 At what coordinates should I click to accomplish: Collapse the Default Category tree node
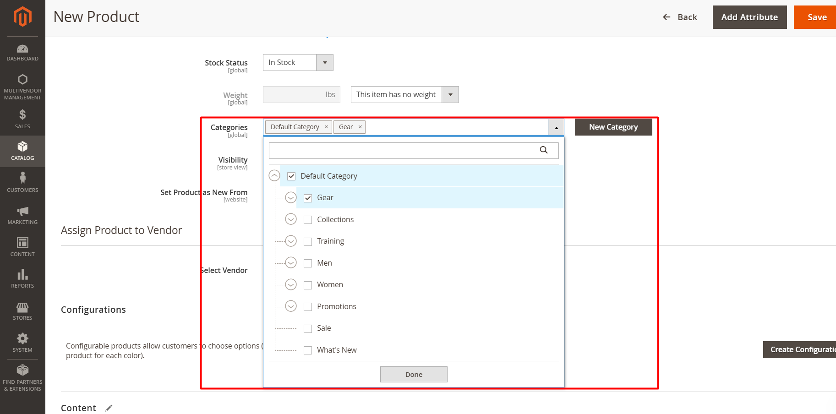(x=274, y=176)
